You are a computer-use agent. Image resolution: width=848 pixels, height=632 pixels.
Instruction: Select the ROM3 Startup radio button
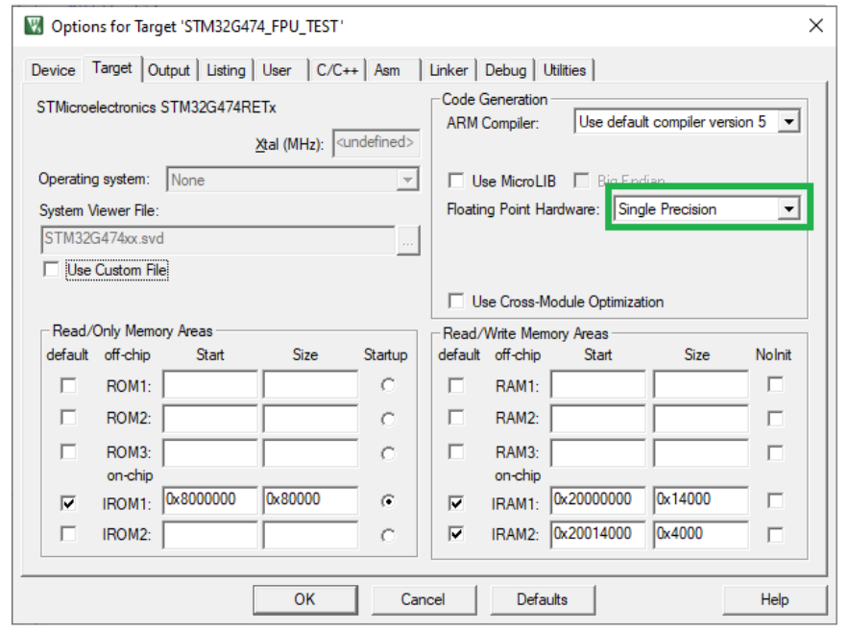pyautogui.click(x=388, y=453)
